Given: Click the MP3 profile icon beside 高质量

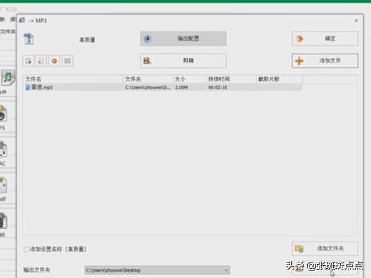Looking at the screenshot, I should pos(29,39).
